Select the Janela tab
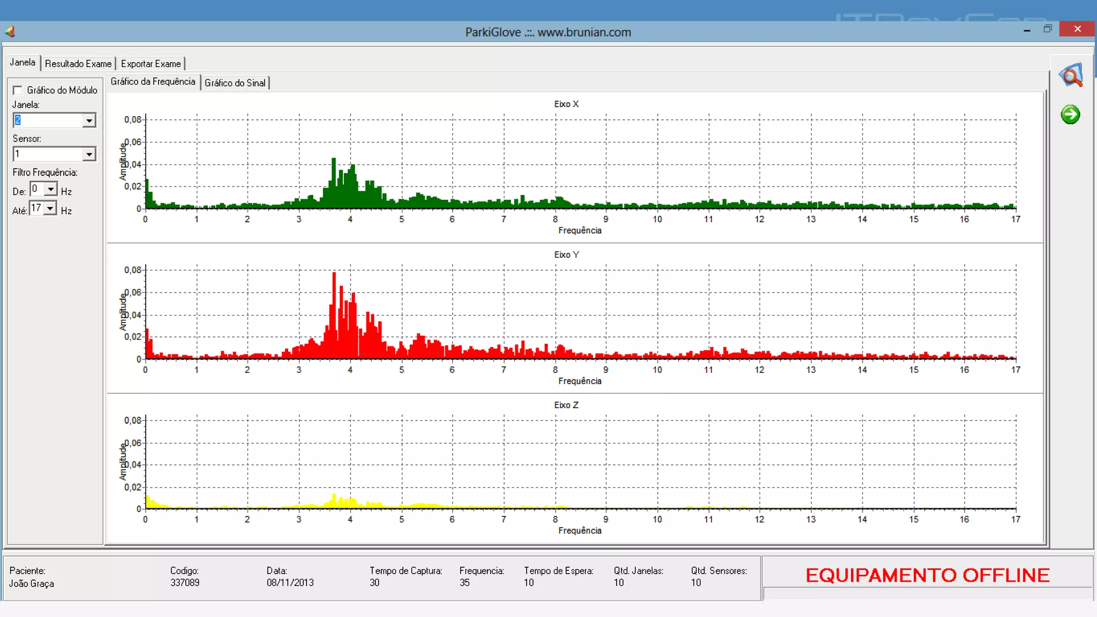 [x=22, y=63]
